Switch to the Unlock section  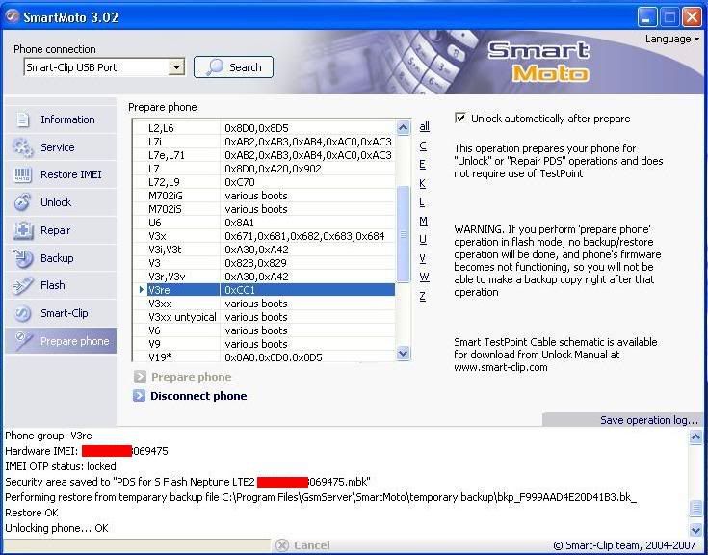[61, 202]
